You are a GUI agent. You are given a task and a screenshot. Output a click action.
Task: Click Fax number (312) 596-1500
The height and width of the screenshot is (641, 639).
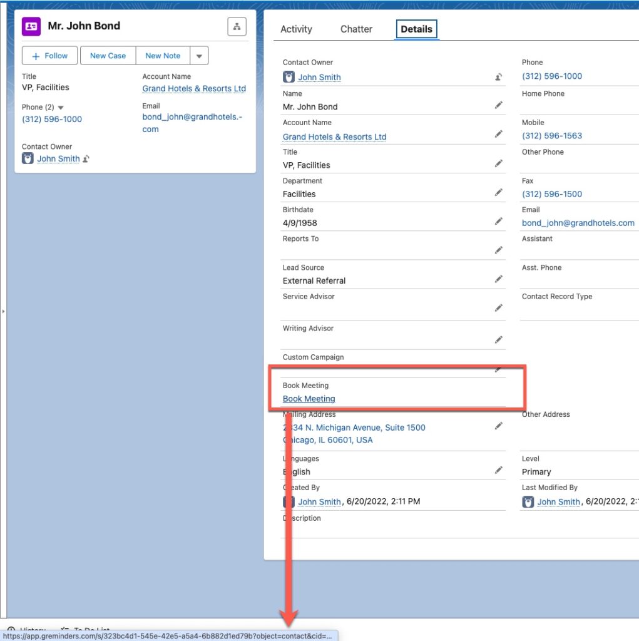click(551, 194)
